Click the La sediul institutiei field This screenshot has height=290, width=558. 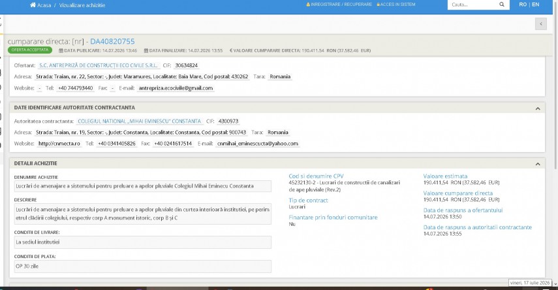tap(143, 242)
